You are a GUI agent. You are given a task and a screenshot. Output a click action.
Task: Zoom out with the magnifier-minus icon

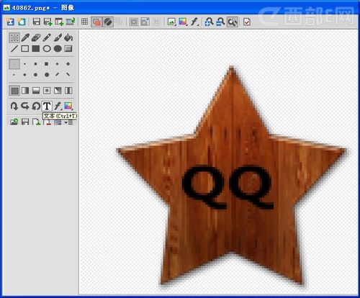coord(220,22)
